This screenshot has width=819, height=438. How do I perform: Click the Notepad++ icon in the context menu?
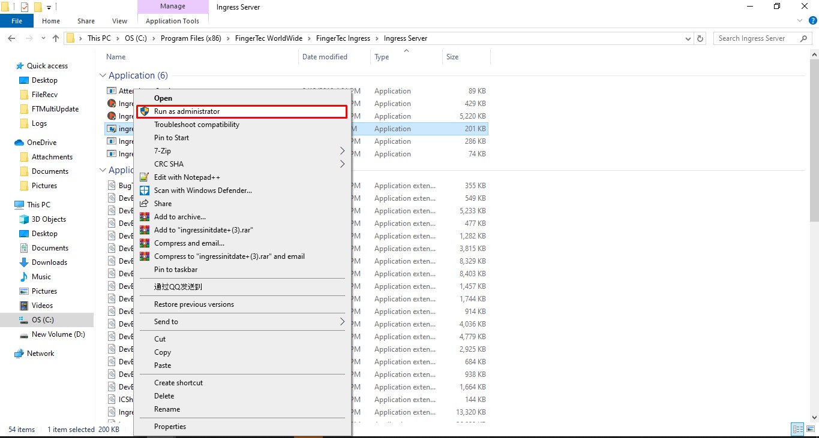pyautogui.click(x=144, y=177)
